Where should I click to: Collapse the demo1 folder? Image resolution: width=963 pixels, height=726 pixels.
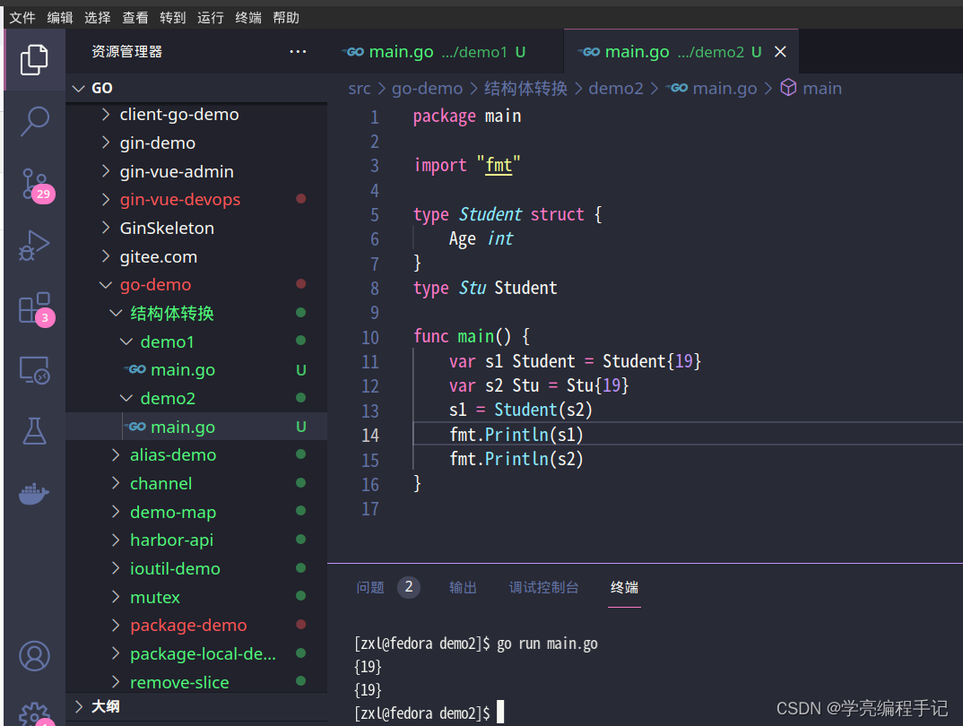pos(195,341)
